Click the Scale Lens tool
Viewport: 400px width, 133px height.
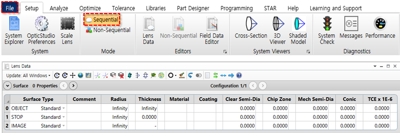[67, 31]
